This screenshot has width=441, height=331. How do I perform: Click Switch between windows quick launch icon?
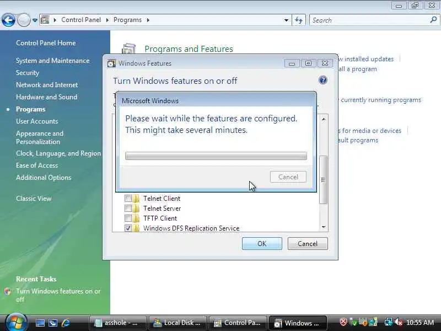(53, 323)
